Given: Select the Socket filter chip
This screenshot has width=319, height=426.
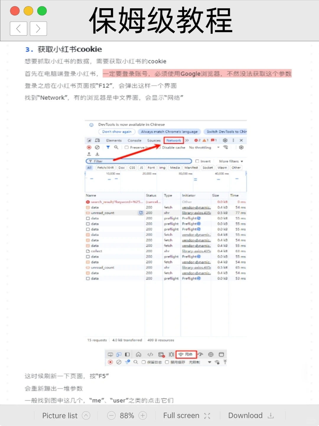Looking at the screenshot, I should coord(208,168).
